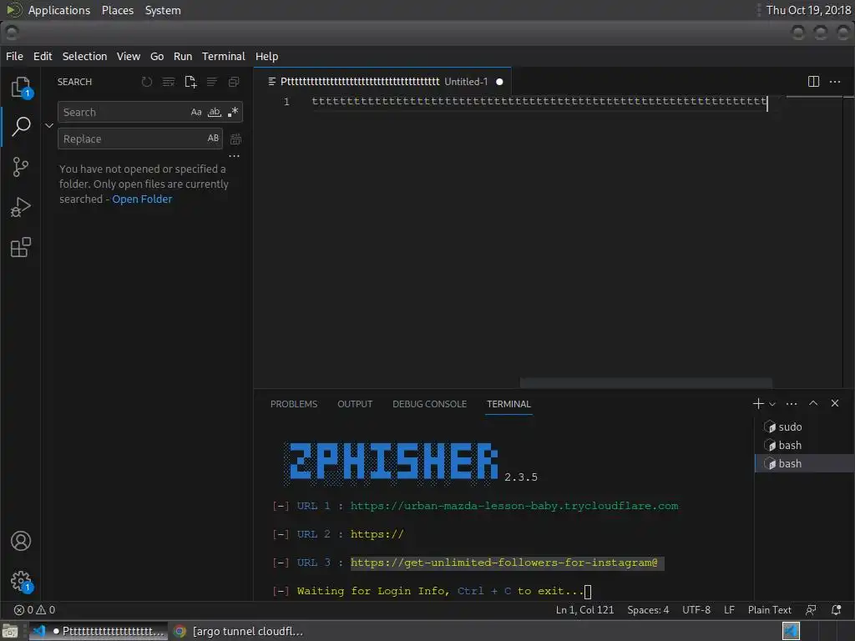Screen dimensions: 855x641
Task: Change indentation via Spaces: 4
Action: [648, 610]
